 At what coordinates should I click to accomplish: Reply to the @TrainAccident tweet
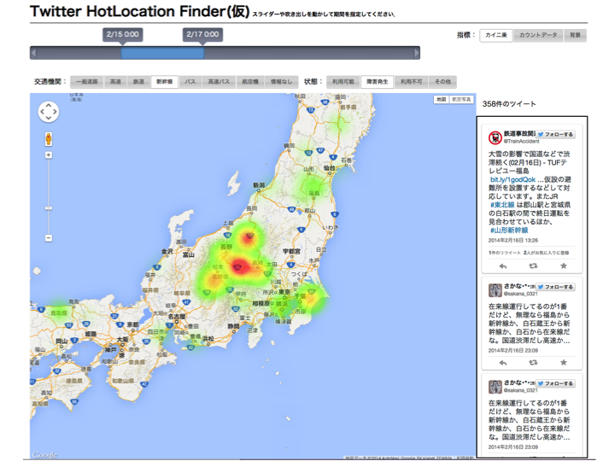tap(503, 266)
